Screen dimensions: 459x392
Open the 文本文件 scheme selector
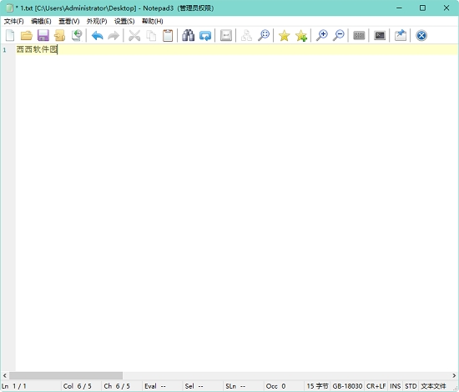pyautogui.click(x=433, y=386)
